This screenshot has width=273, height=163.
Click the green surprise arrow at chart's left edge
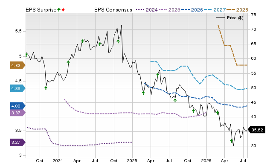coord(26,55)
